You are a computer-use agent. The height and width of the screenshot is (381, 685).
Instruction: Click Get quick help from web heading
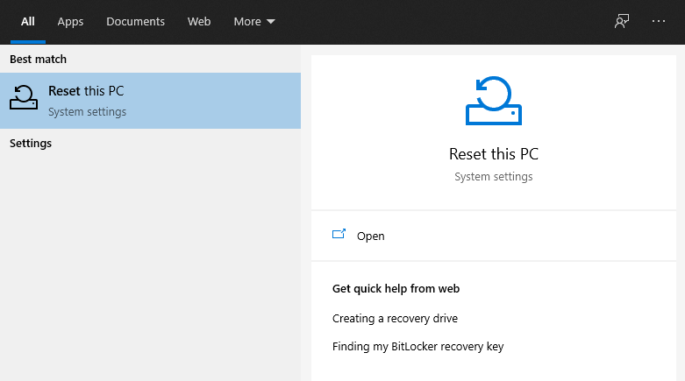396,289
